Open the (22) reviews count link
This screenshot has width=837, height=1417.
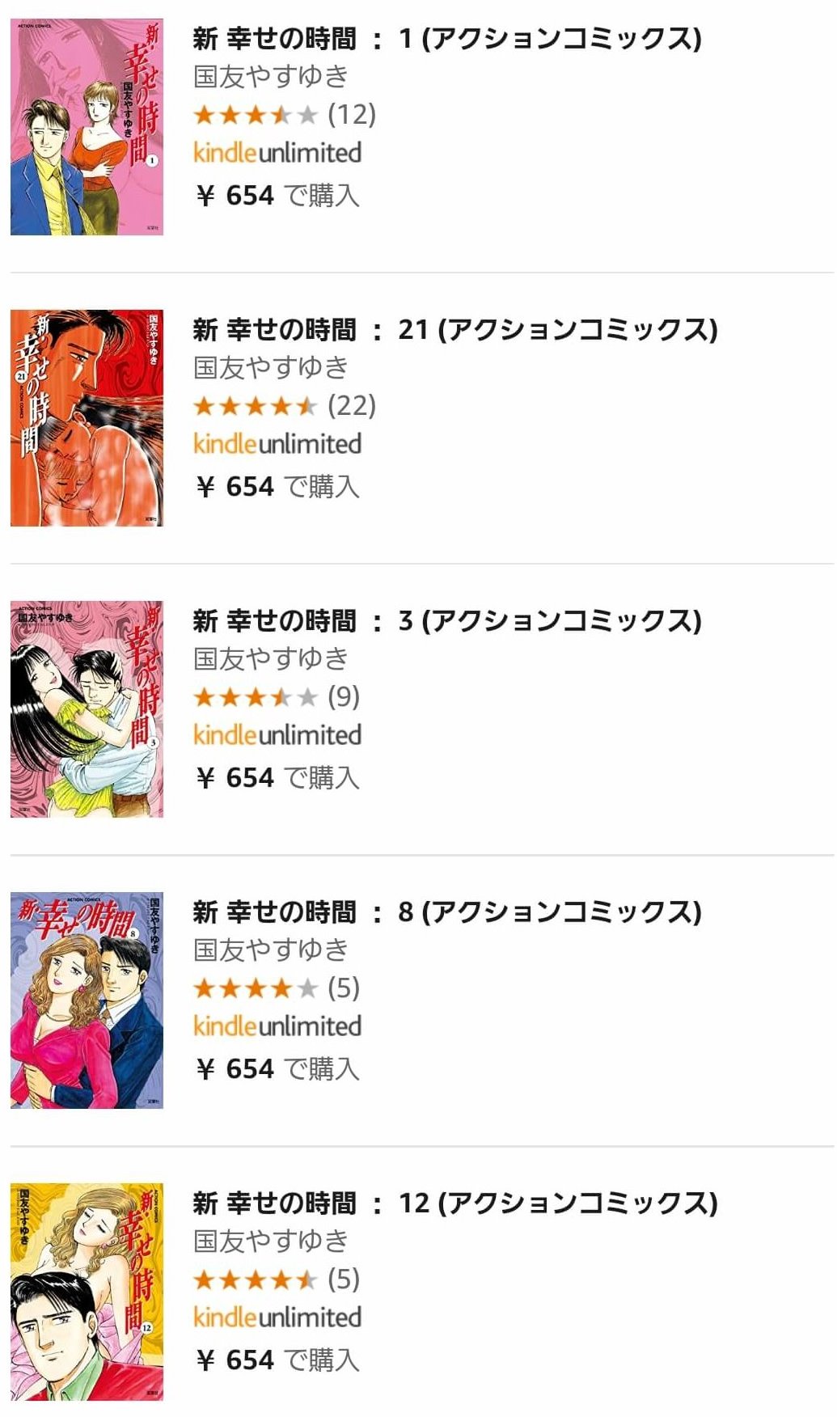(352, 406)
